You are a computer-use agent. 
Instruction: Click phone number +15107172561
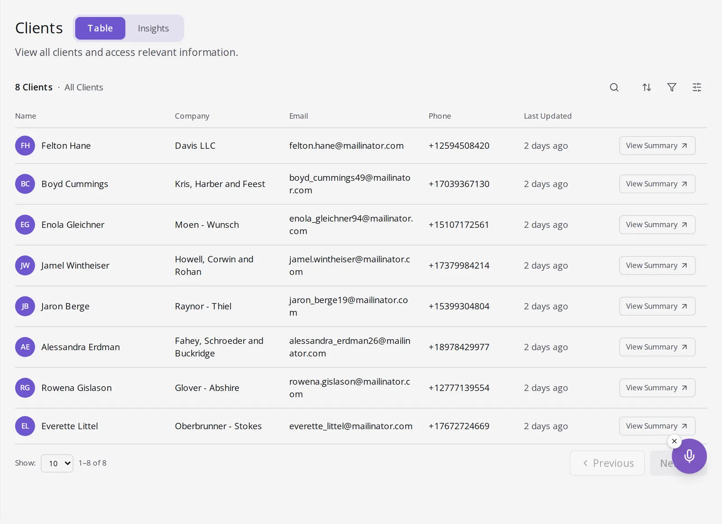(x=459, y=225)
